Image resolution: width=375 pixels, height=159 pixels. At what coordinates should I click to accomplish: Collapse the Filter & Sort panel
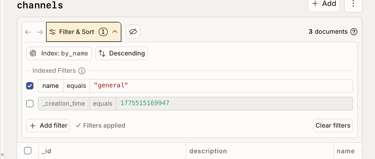coord(84,32)
